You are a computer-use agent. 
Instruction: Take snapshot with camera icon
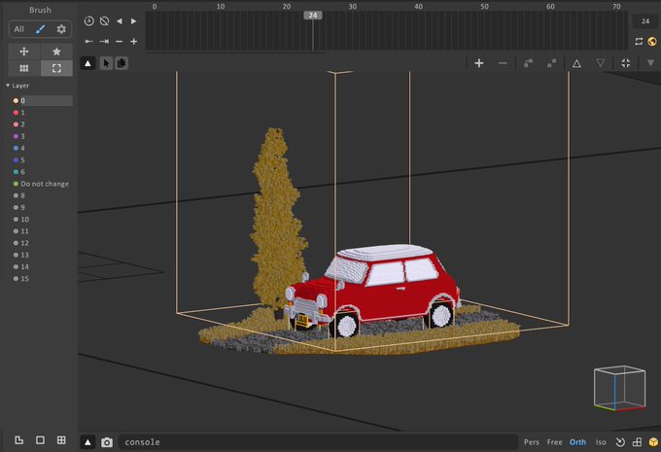pos(107,442)
